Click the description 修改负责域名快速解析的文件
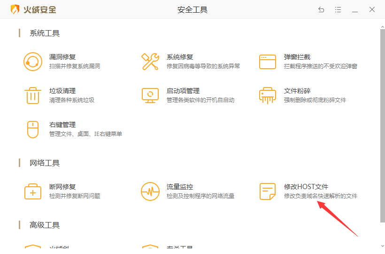Viewport: 385px width, 254px height. tap(320, 196)
